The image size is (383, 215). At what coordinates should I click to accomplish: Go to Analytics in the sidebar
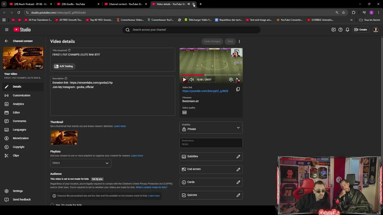[23, 104]
